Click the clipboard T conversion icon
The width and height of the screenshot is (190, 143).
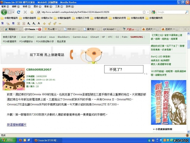point(18,24)
